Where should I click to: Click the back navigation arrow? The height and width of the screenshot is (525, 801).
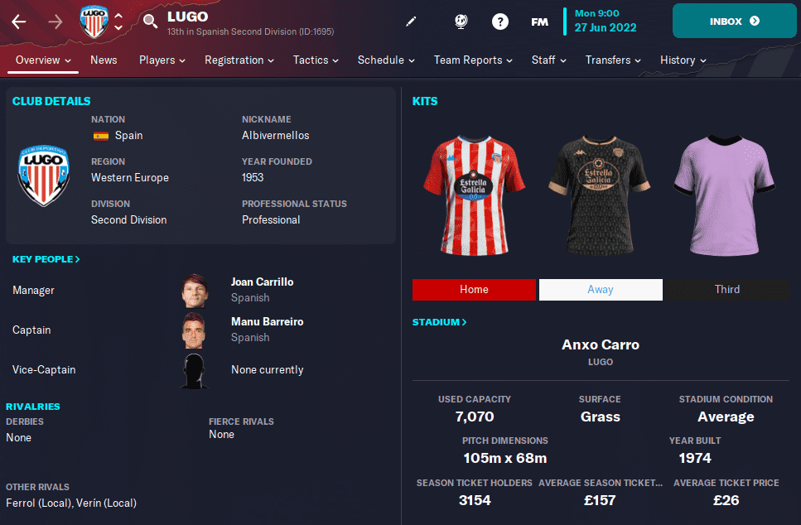point(19,22)
